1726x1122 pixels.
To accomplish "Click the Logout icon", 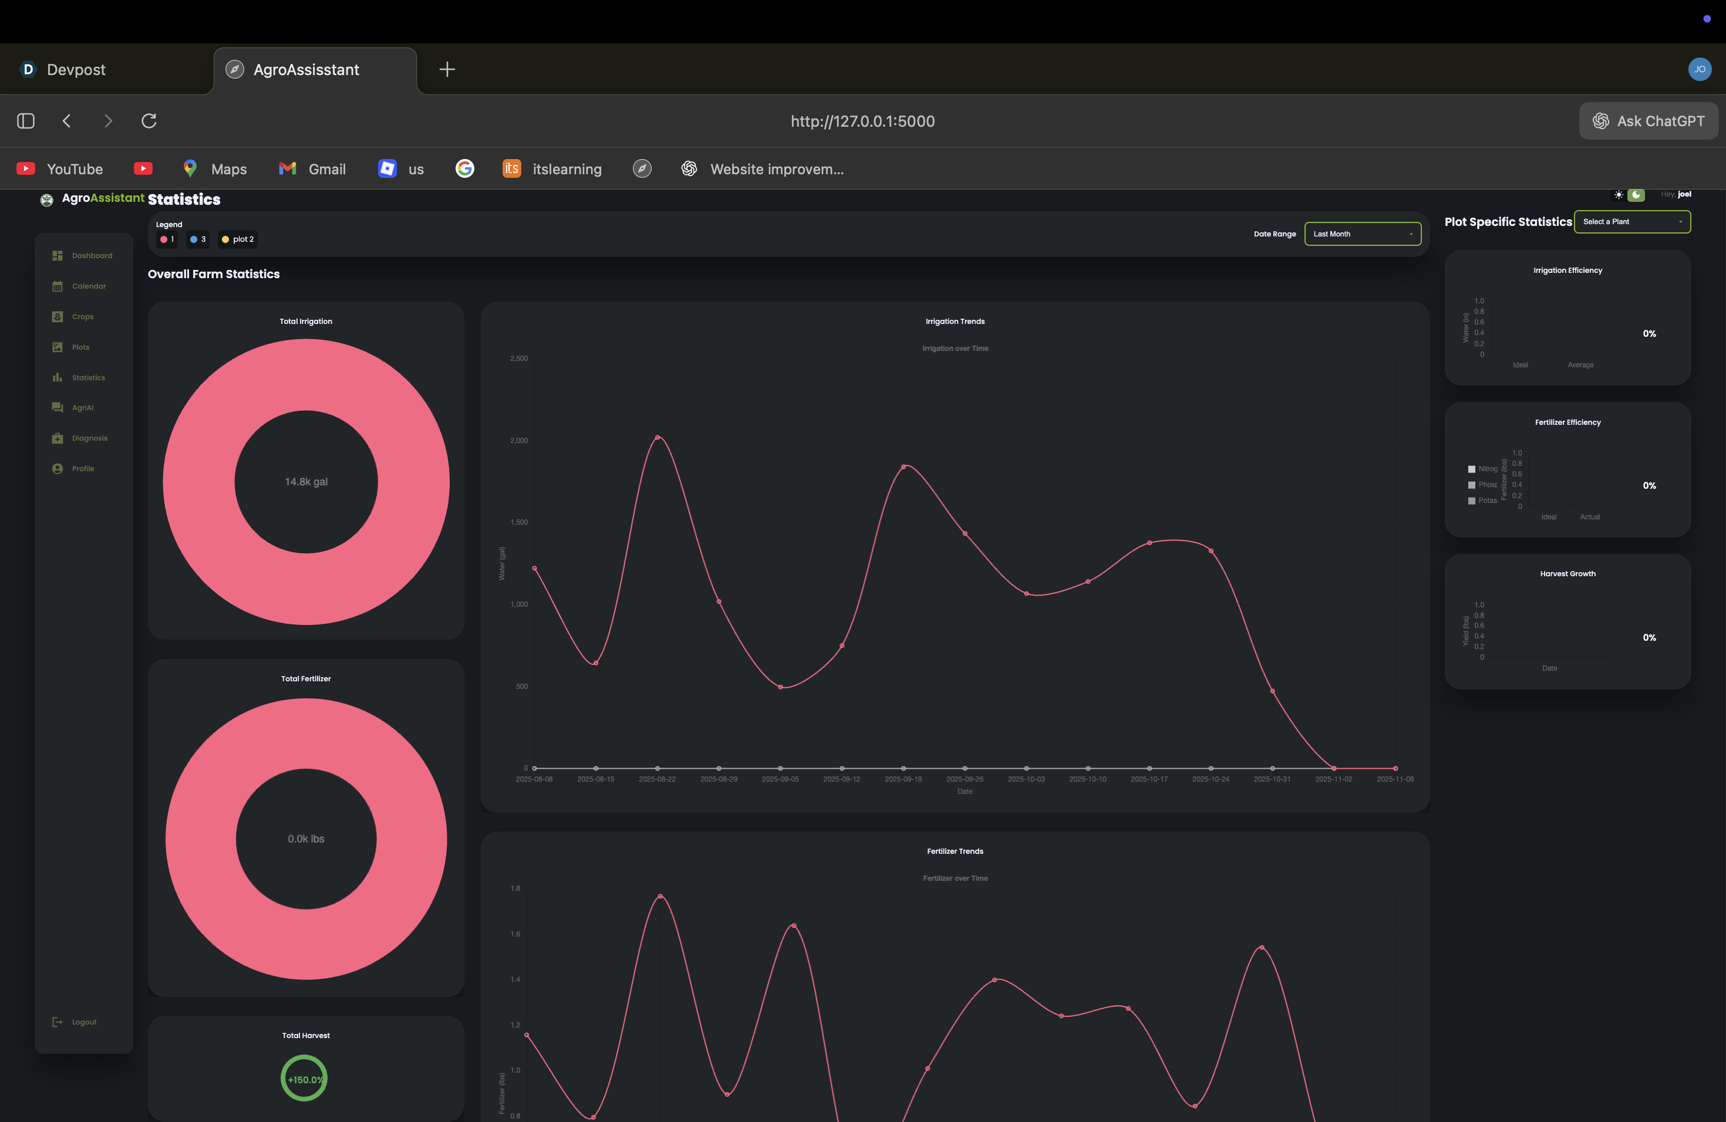I will (x=58, y=1022).
